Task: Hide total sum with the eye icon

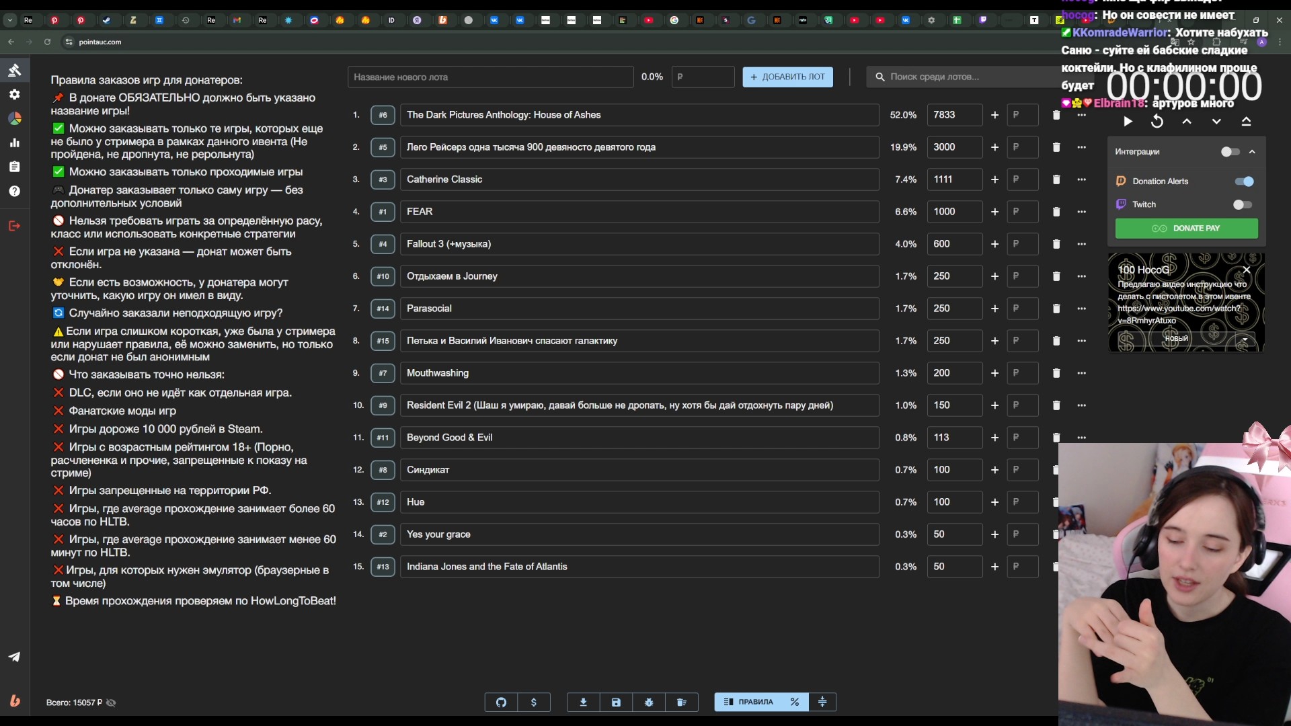Action: pos(112,702)
